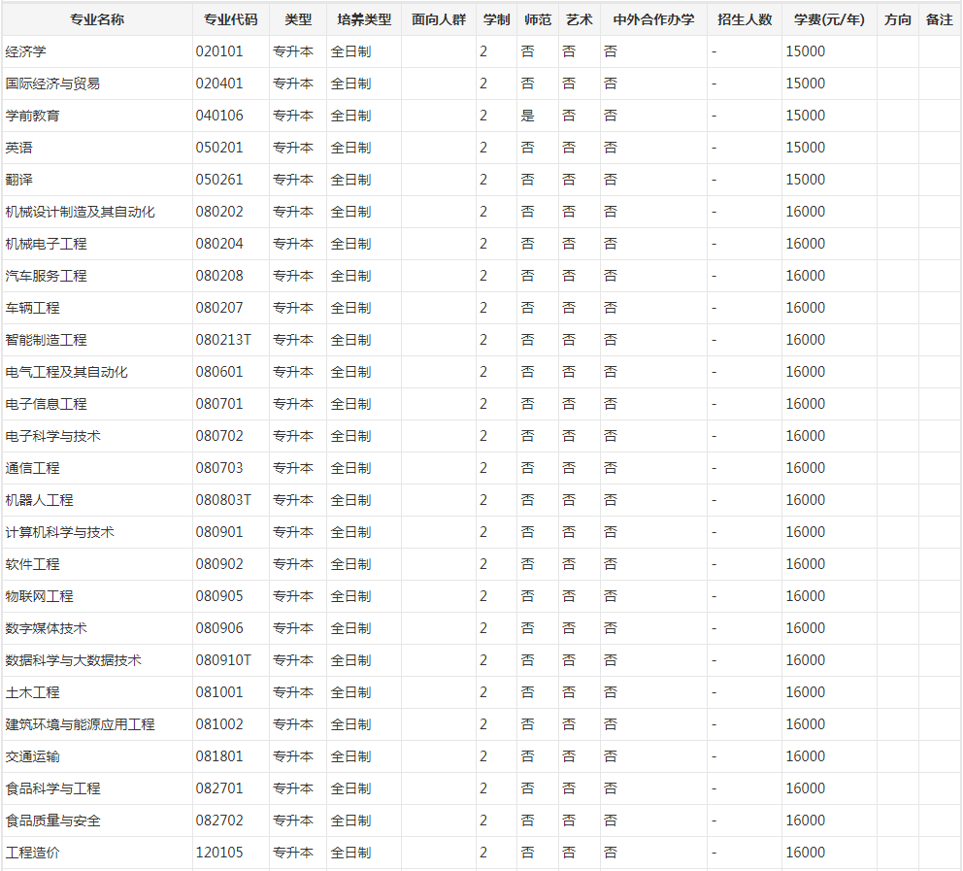
Task: Click the 专业代码 column header
Action: pos(231,19)
